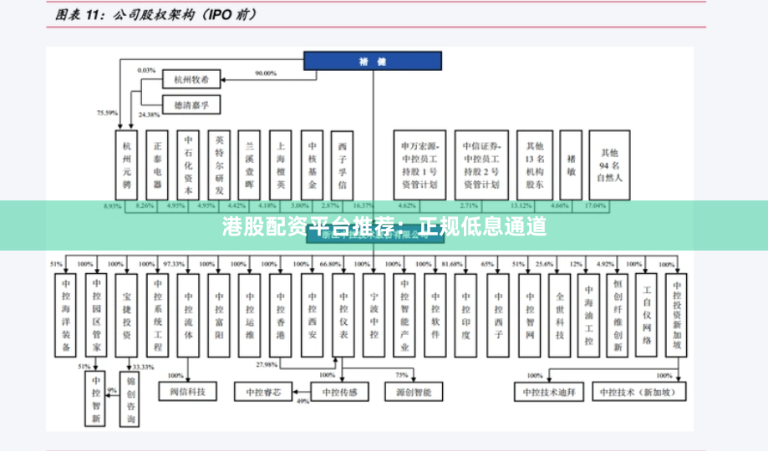The width and height of the screenshot is (768, 451).
Task: Select the 中控仪表 subsidiary box
Action: tap(343, 315)
